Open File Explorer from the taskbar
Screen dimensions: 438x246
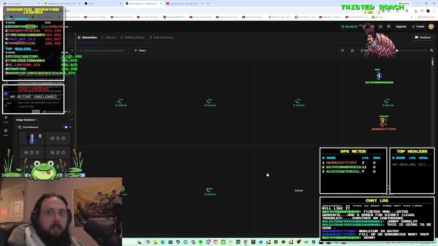coord(155,242)
